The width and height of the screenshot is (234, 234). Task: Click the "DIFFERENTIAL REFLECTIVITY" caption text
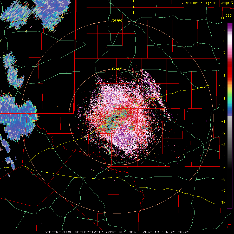(x=74, y=232)
